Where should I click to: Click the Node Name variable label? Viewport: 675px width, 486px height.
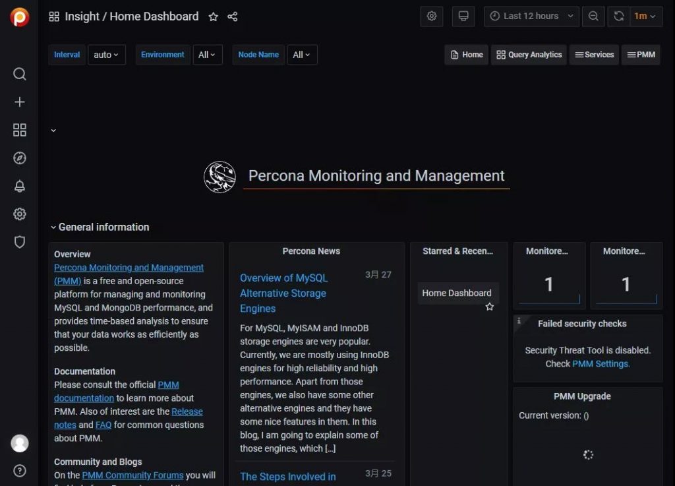tap(258, 55)
